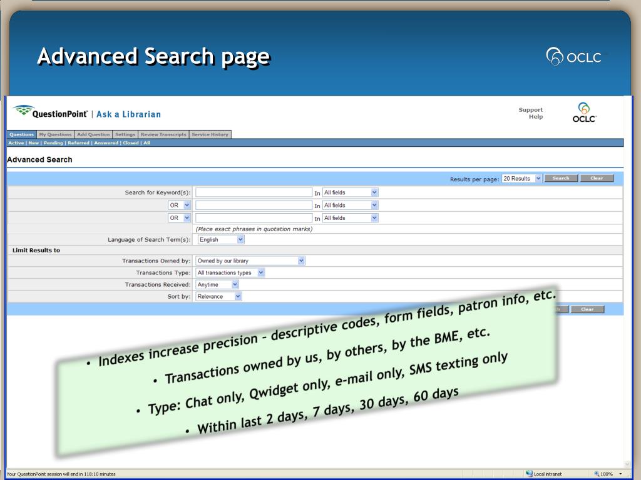
Task: Click the QuestionPoint logo
Action: (x=51, y=112)
